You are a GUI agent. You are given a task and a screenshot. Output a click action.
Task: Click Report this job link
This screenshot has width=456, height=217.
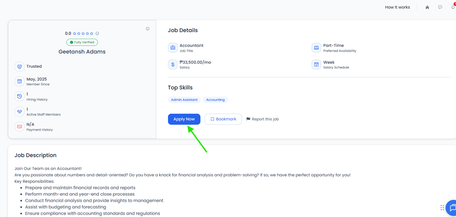[262, 119]
